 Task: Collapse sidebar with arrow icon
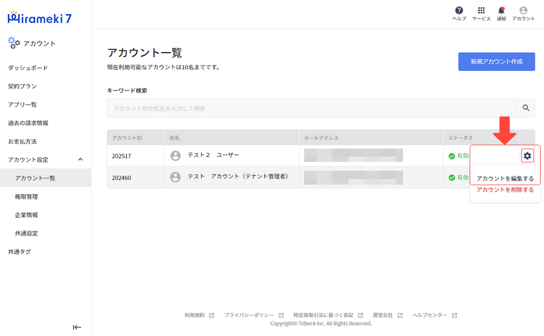[77, 327]
